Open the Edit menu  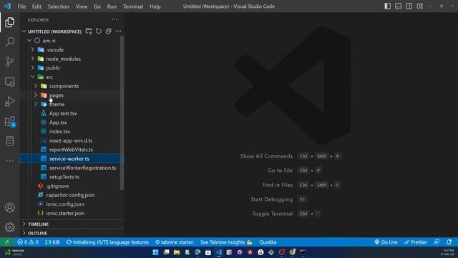36,6
